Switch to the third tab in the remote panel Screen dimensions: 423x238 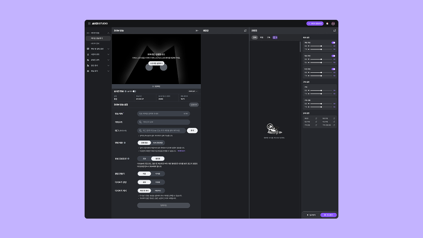(x=268, y=37)
